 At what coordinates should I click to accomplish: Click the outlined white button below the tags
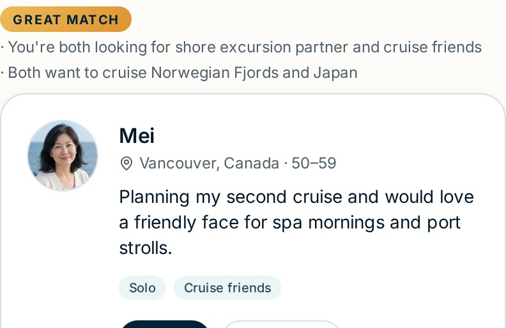point(281,324)
